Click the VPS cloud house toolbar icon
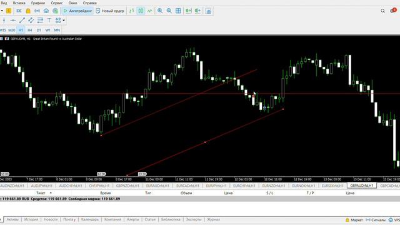 pos(46,11)
